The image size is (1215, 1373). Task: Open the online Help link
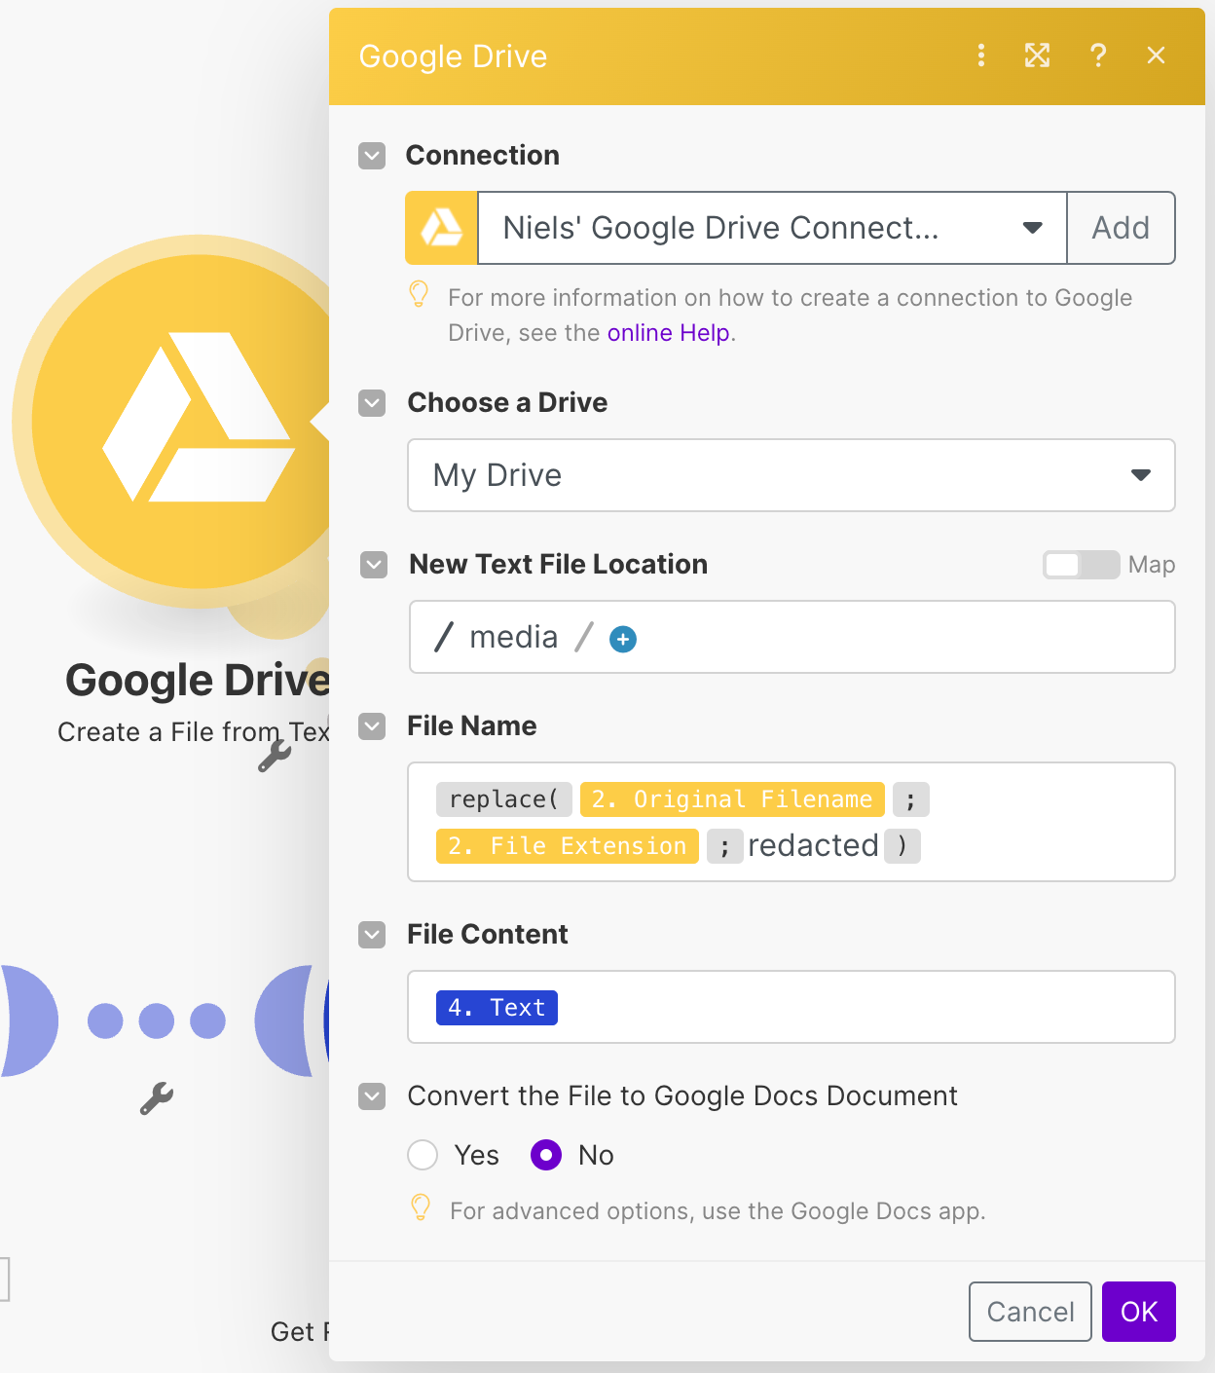[668, 333]
